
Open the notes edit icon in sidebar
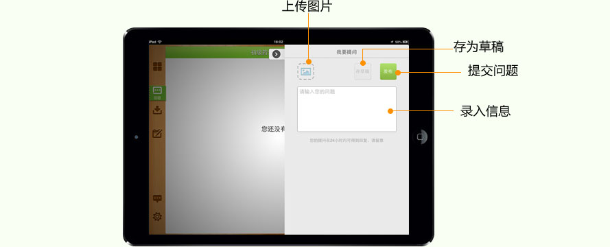(157, 133)
